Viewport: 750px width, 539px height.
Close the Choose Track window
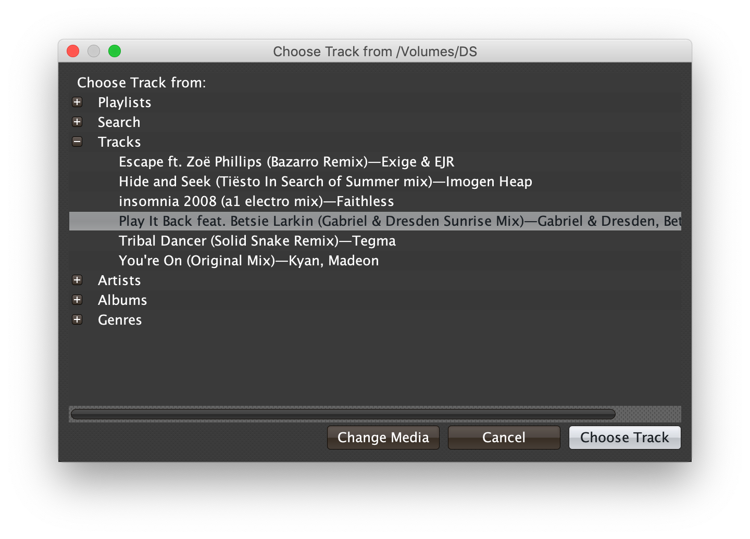click(73, 51)
